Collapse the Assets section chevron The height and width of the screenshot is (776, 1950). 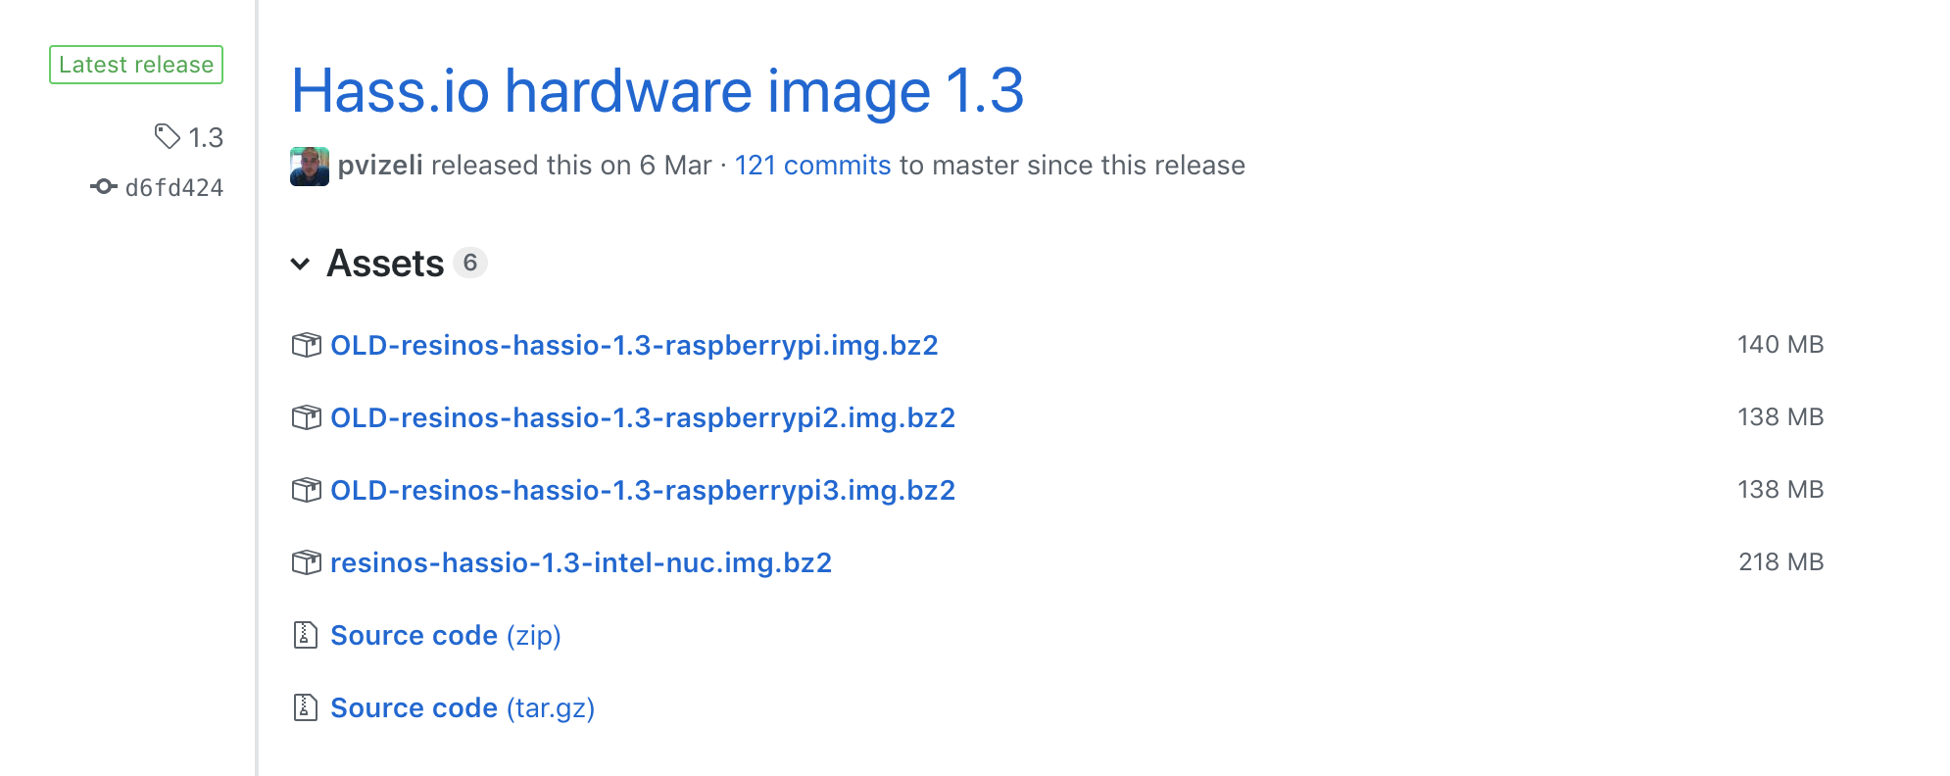tap(301, 264)
